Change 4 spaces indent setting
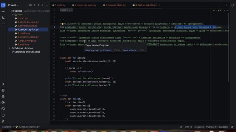 point(199,127)
